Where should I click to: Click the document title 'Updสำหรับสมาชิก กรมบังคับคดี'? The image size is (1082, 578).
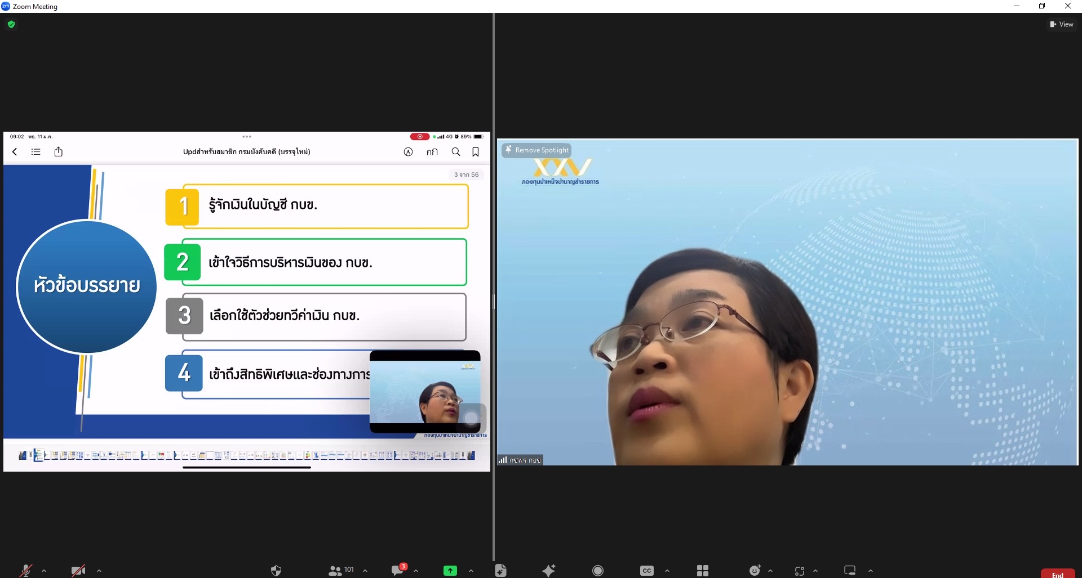[x=246, y=152]
